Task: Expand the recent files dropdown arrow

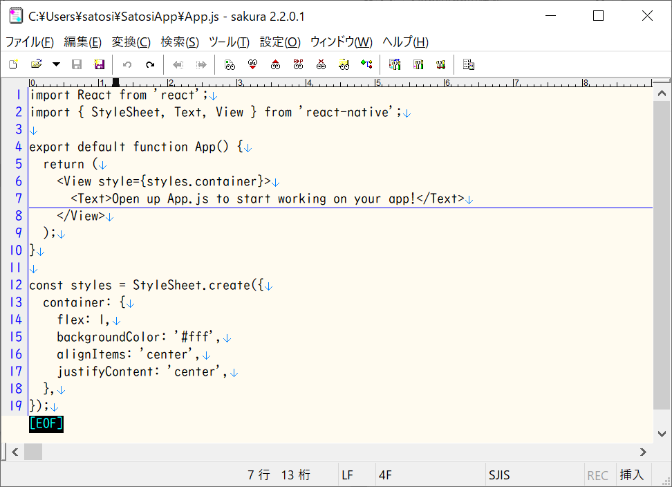Action: click(x=56, y=64)
